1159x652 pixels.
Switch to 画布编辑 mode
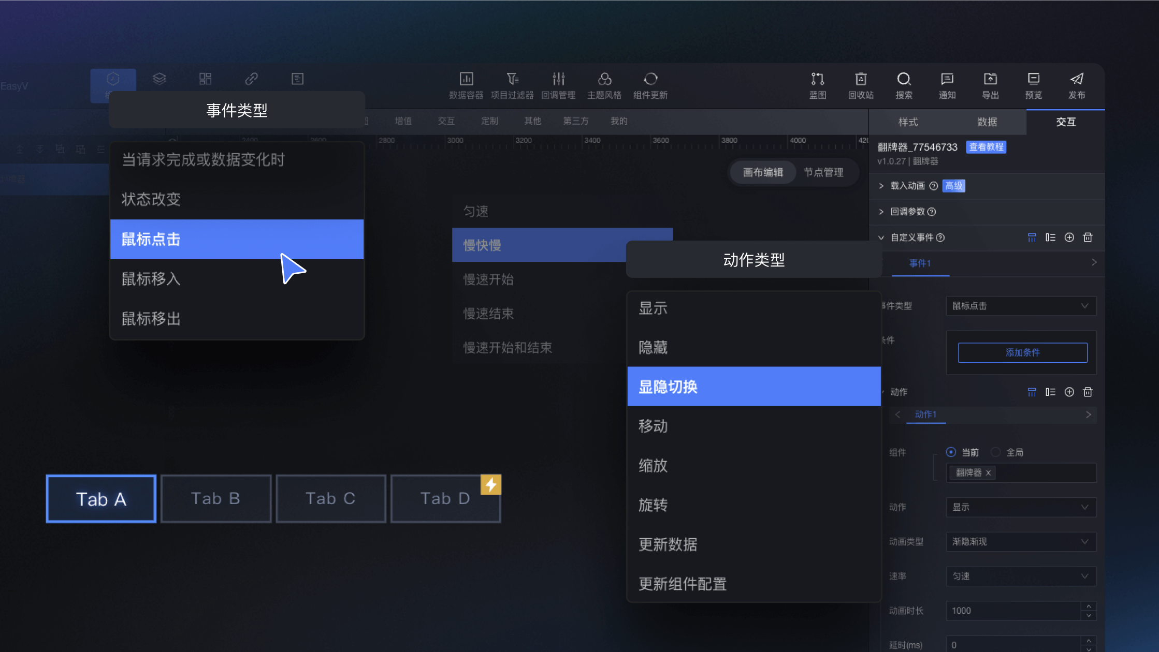pyautogui.click(x=763, y=172)
